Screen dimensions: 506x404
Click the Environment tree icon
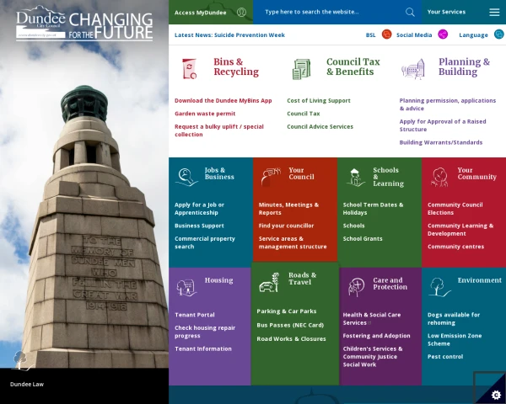pyautogui.click(x=439, y=287)
